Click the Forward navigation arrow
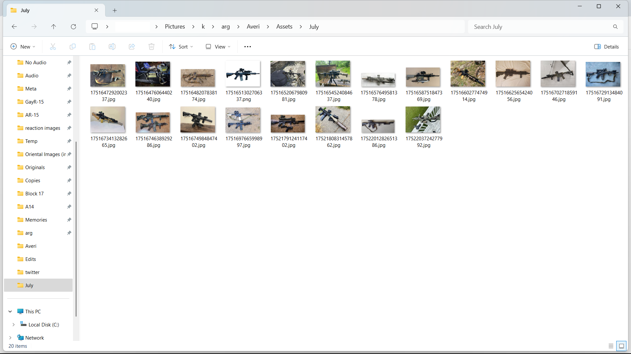This screenshot has width=631, height=354. tap(34, 27)
